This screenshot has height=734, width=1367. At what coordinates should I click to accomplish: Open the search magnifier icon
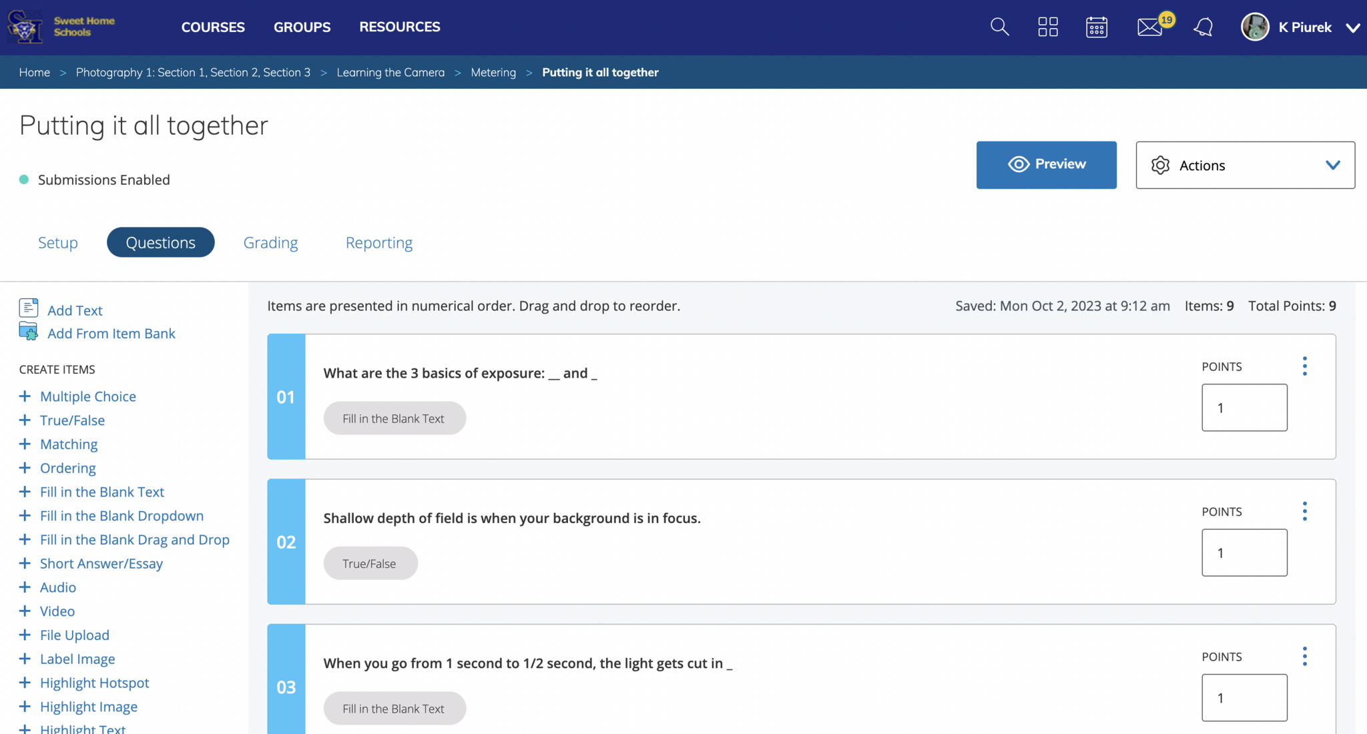point(999,27)
